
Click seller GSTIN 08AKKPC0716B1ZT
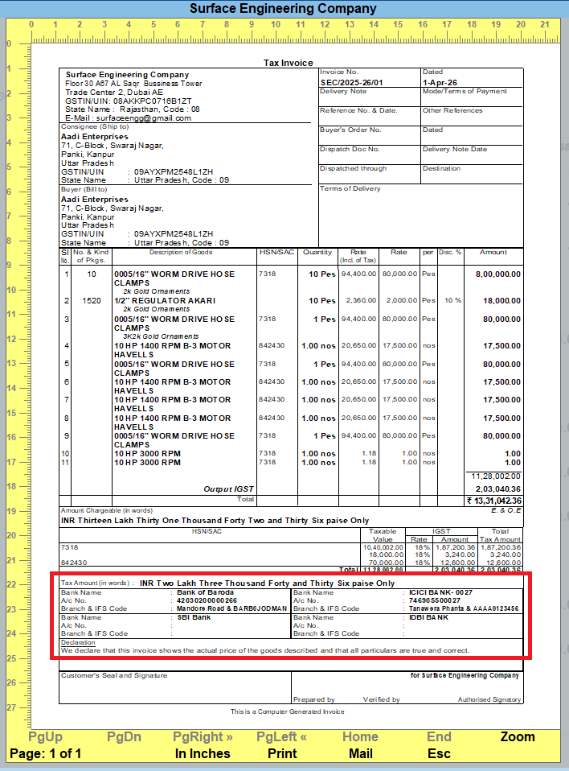[152, 101]
